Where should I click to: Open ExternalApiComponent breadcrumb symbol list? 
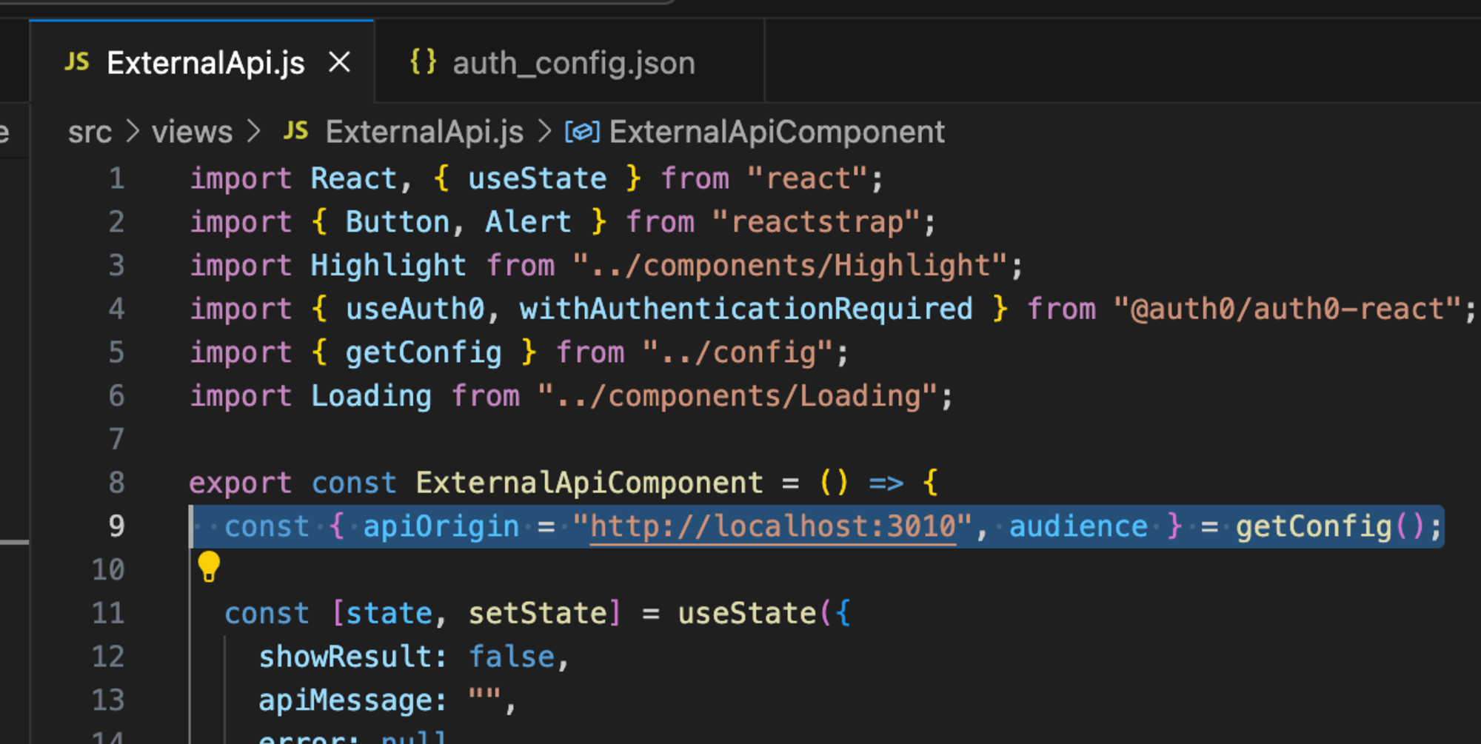tap(777, 132)
